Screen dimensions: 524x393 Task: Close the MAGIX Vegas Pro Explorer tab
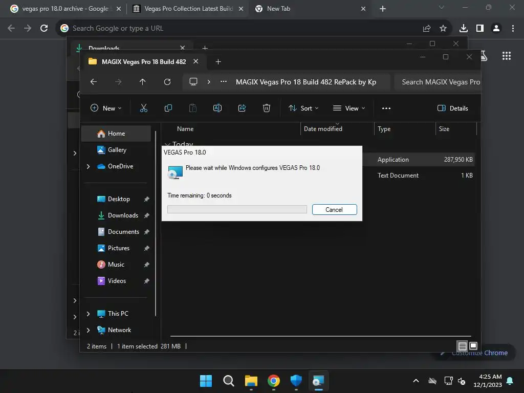[x=196, y=61]
